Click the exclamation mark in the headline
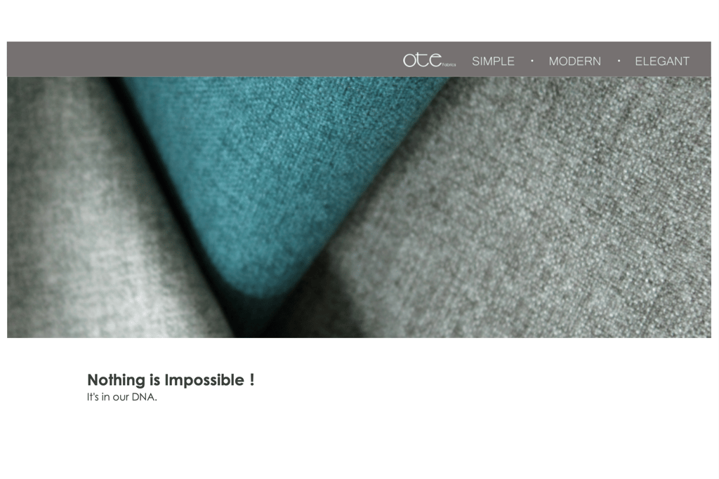This screenshot has height=479, width=719. (252, 379)
